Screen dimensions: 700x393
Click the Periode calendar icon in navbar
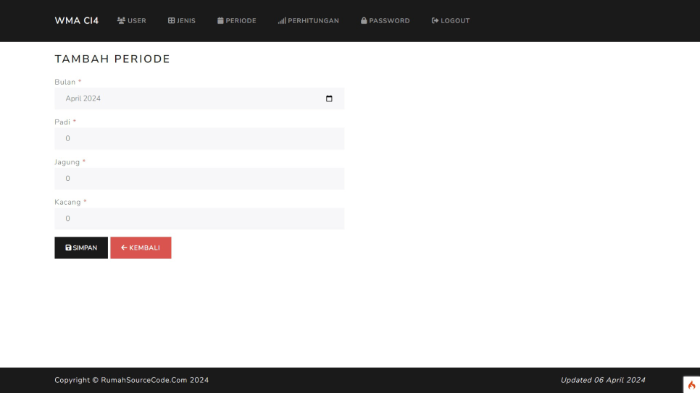pyautogui.click(x=220, y=21)
